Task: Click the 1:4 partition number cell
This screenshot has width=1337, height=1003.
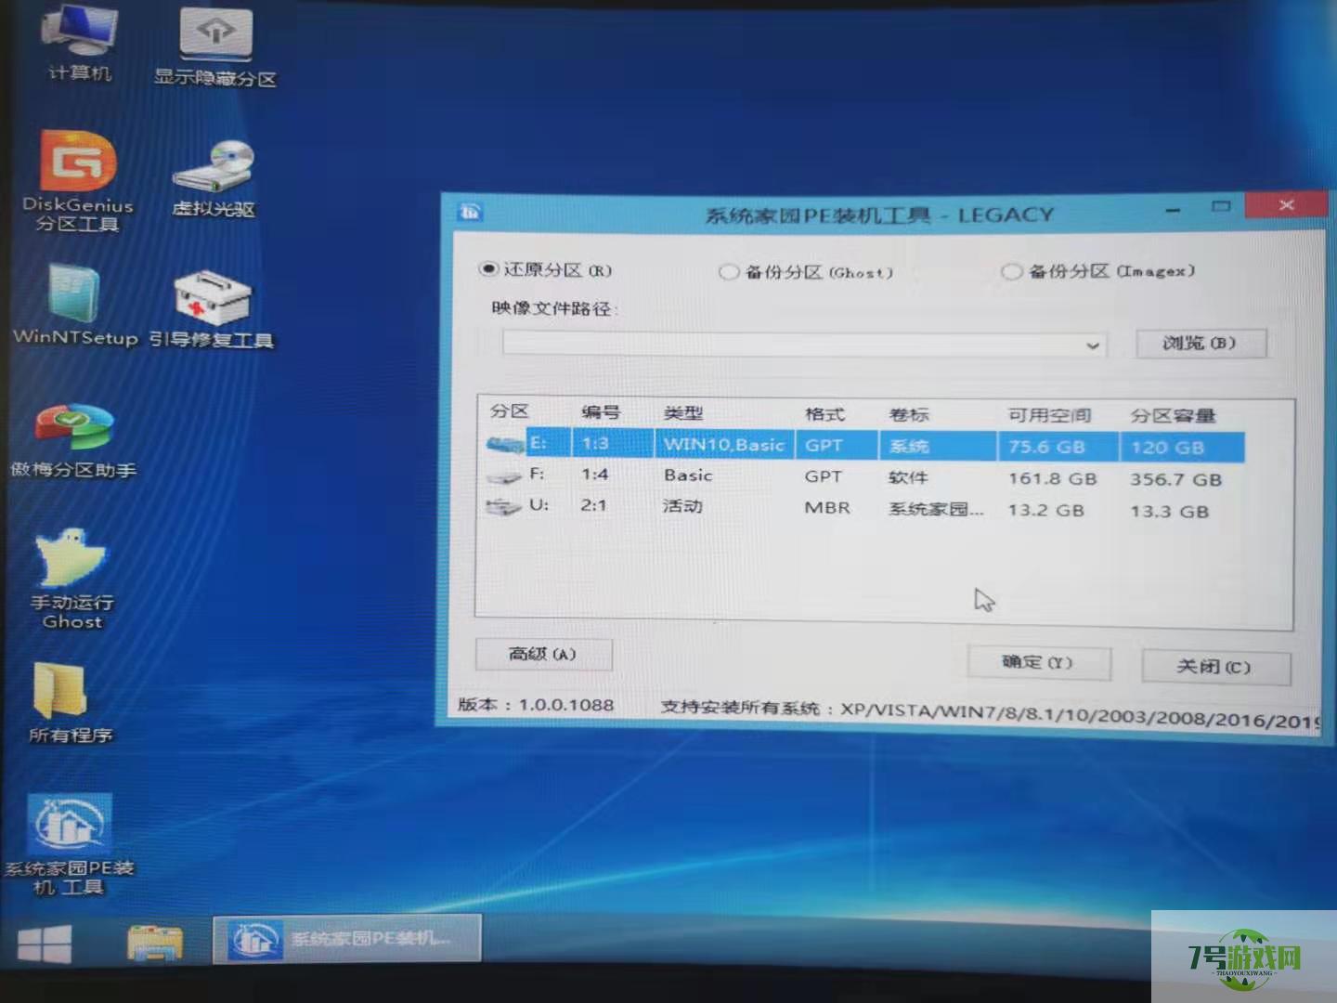Action: click(x=594, y=475)
